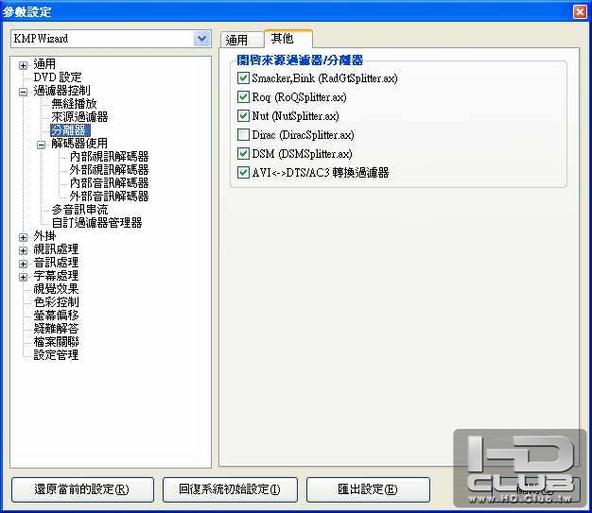Screen dimensions: 592x513
Task: Select DVD 設定 in the tree
Action: coord(58,77)
